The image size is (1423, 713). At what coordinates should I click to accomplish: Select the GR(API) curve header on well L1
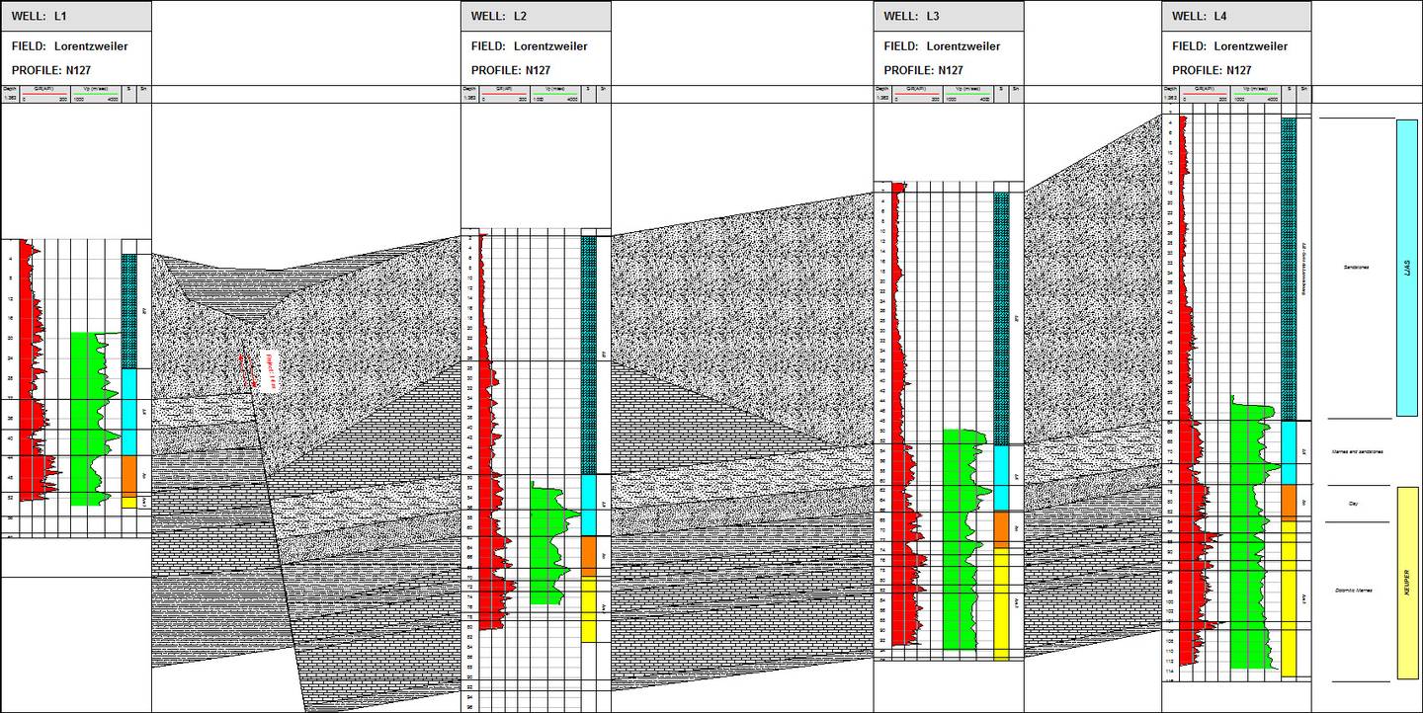[x=44, y=88]
